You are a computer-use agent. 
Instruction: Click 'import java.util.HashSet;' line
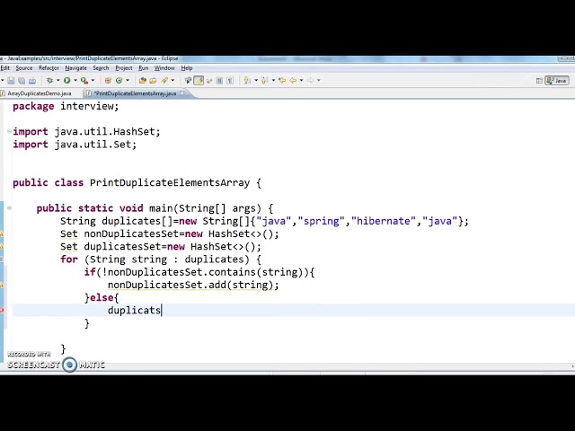[x=86, y=132]
